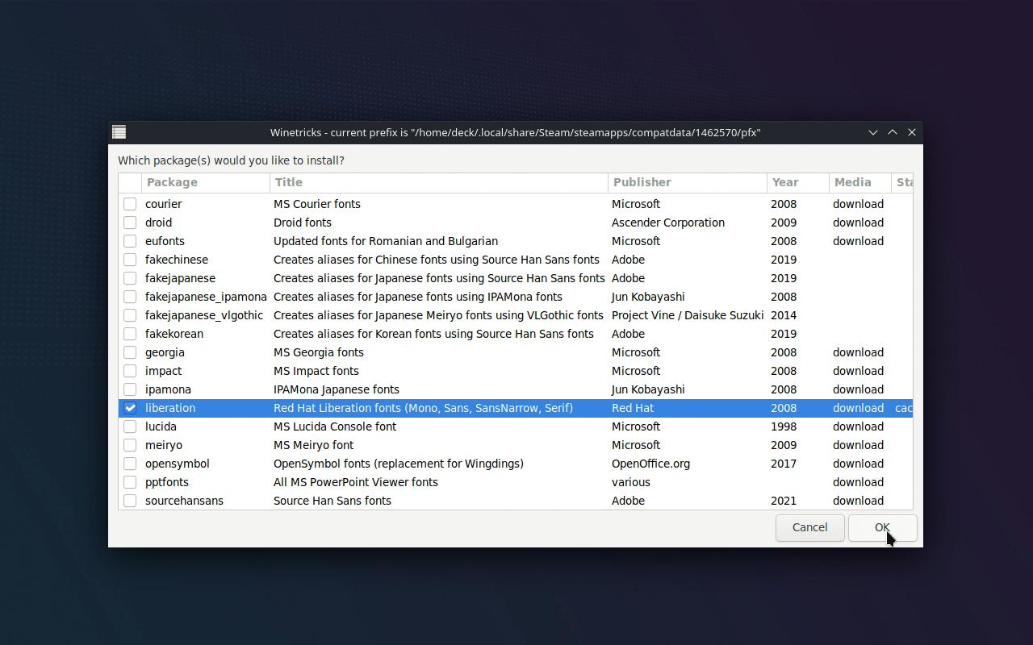This screenshot has width=1033, height=645.
Task: Open the window menu icon in title bar
Action: pyautogui.click(x=119, y=132)
